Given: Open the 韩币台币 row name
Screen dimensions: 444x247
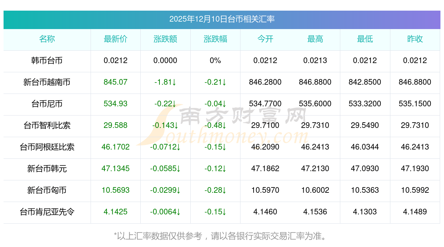Looking at the screenshot, I should (x=47, y=61).
